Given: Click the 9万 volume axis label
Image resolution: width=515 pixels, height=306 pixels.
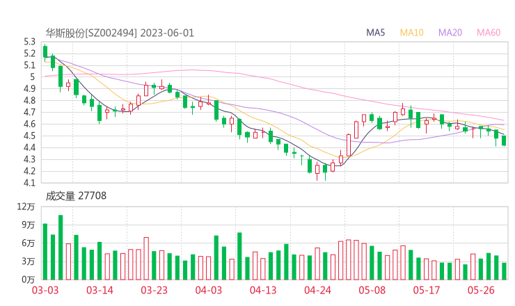Looking at the screenshot, I should point(29,225).
